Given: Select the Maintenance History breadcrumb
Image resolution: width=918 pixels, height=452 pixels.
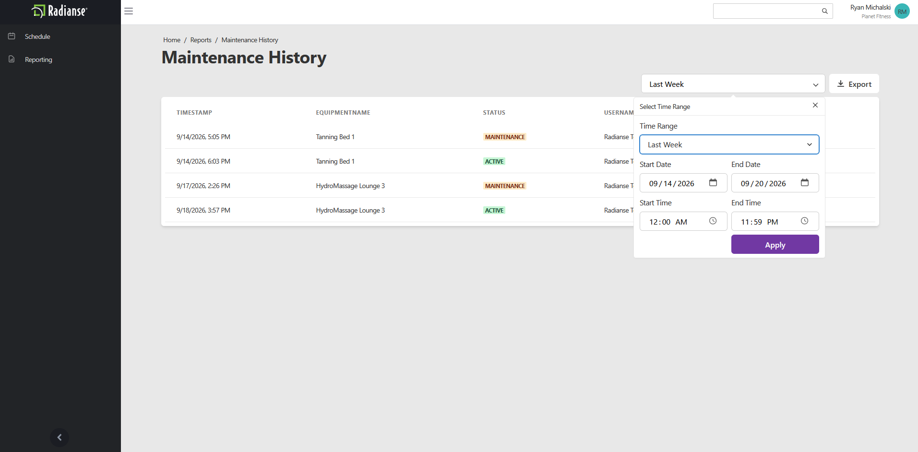Looking at the screenshot, I should click(250, 40).
